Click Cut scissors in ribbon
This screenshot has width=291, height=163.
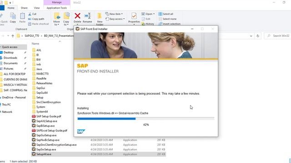32,14
